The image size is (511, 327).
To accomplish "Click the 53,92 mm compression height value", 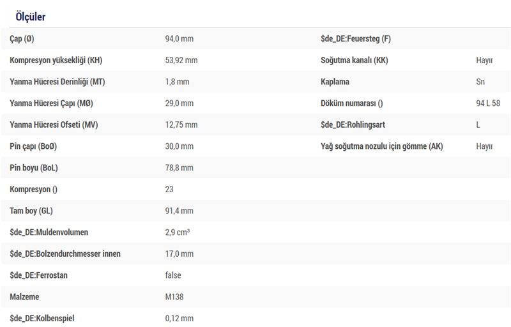I will pyautogui.click(x=181, y=61).
